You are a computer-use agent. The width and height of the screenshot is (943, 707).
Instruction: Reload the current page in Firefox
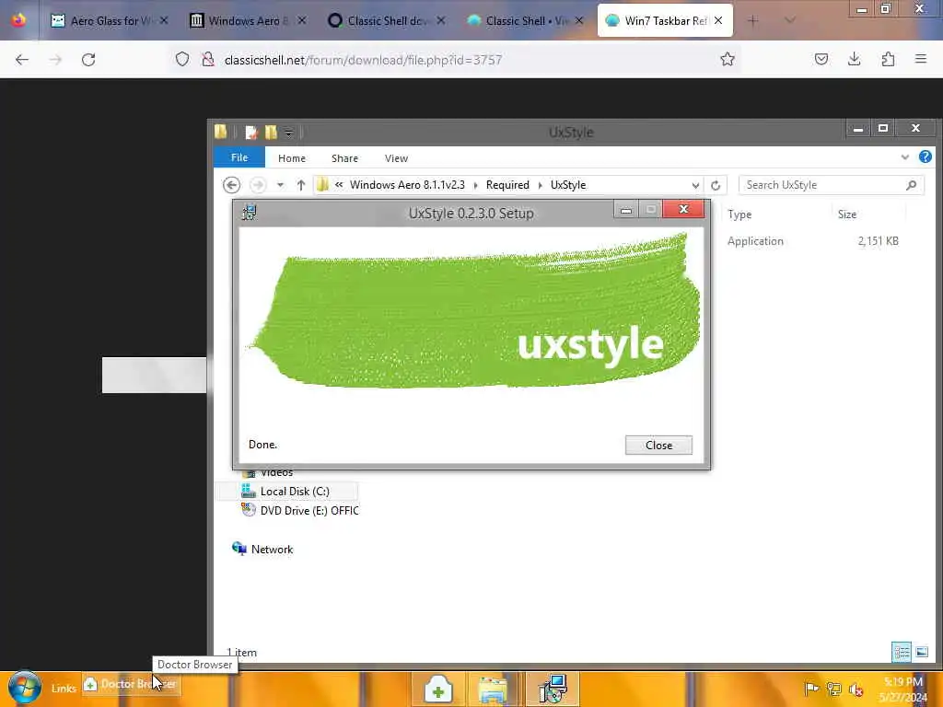click(88, 59)
